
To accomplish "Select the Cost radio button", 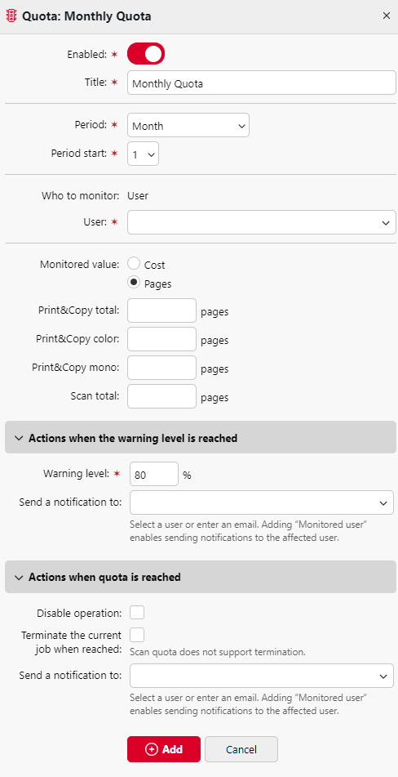I will (134, 264).
